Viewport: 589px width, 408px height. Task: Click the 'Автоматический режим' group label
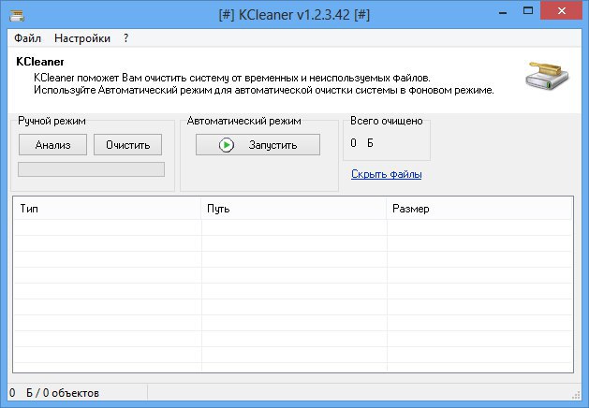[243, 121]
